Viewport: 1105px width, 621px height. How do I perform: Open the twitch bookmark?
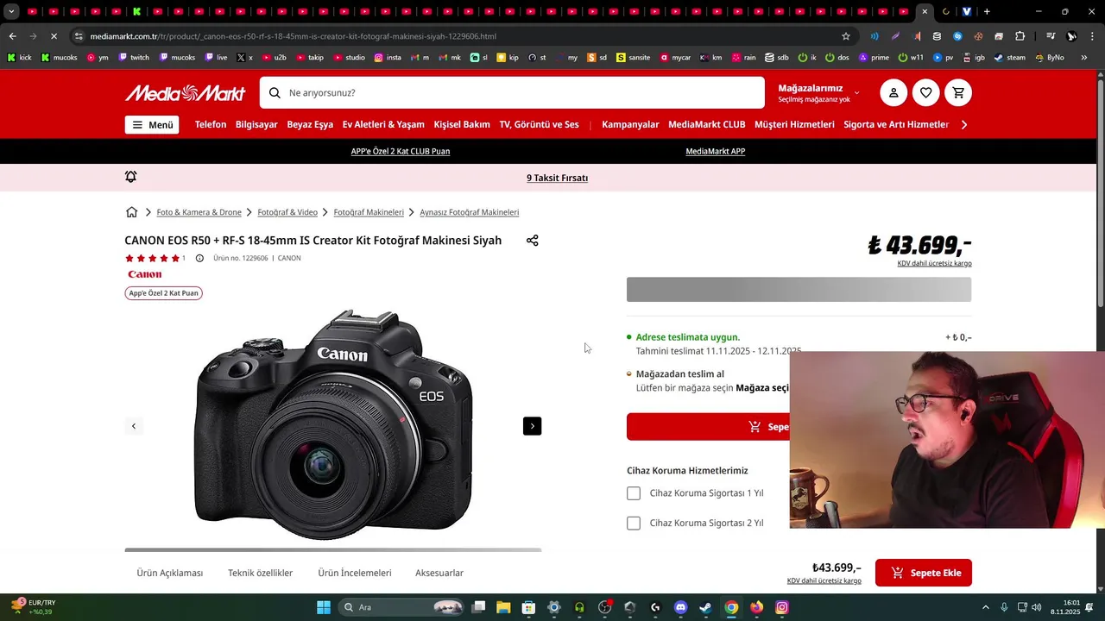(134, 58)
